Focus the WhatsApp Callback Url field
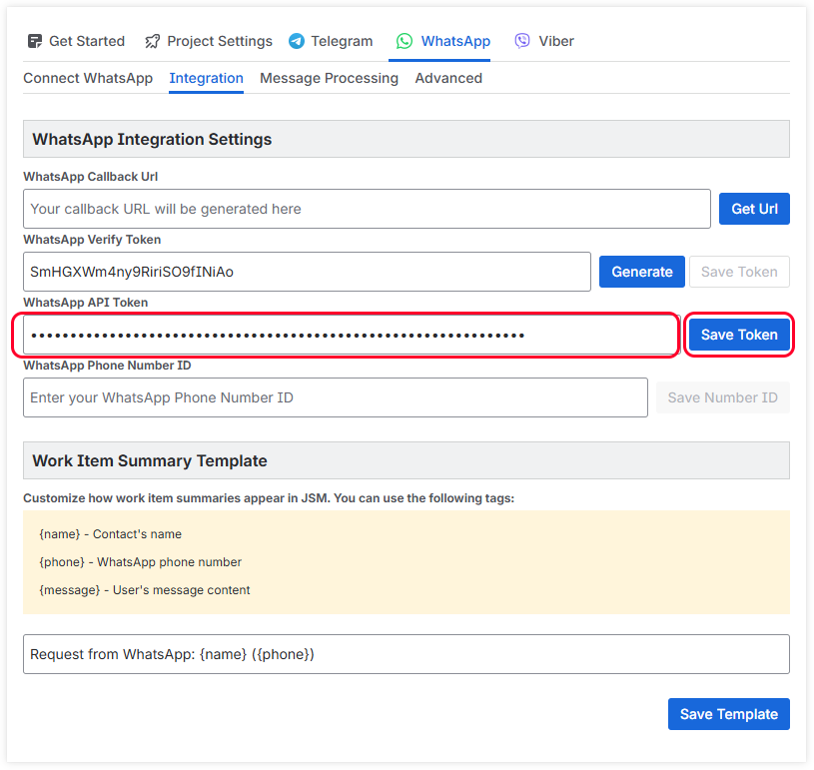Screen dimensions: 814x770 tap(367, 209)
